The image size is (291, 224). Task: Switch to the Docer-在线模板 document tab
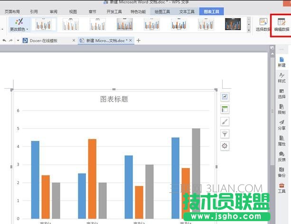pyautogui.click(x=43, y=41)
